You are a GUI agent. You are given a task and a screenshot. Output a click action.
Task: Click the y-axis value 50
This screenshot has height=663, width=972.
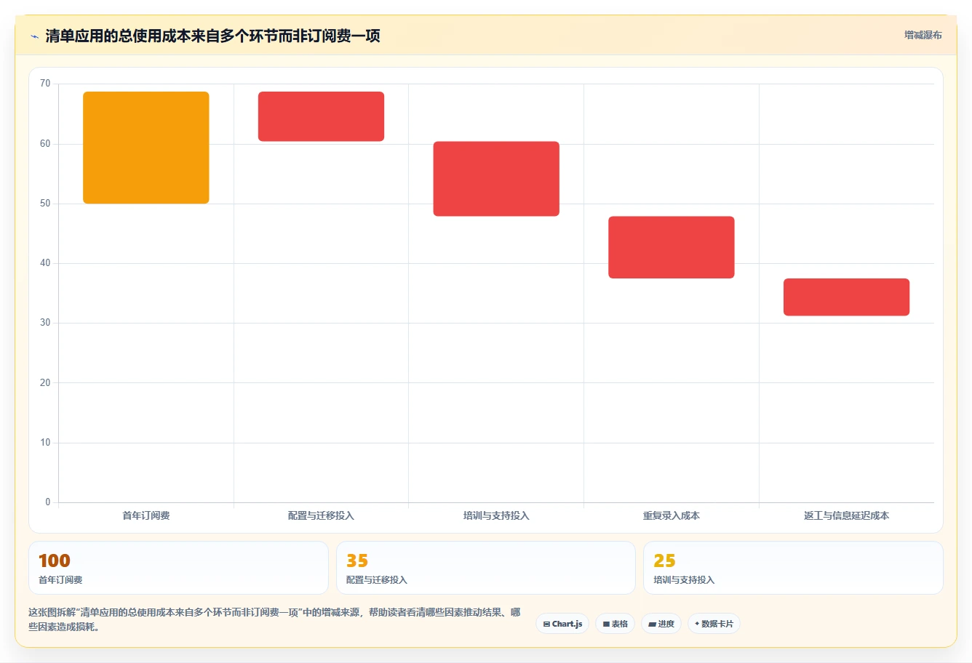point(45,204)
